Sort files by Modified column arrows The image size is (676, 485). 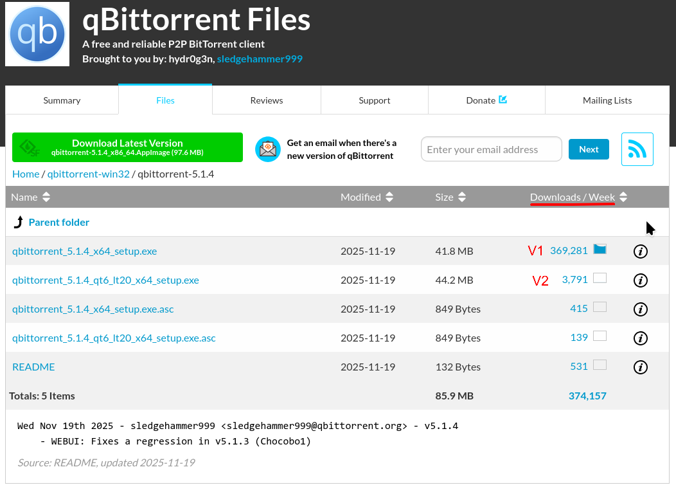click(389, 197)
